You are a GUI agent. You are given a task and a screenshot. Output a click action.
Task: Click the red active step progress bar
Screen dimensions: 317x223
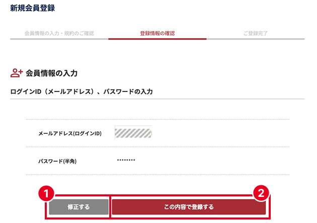coord(157,39)
